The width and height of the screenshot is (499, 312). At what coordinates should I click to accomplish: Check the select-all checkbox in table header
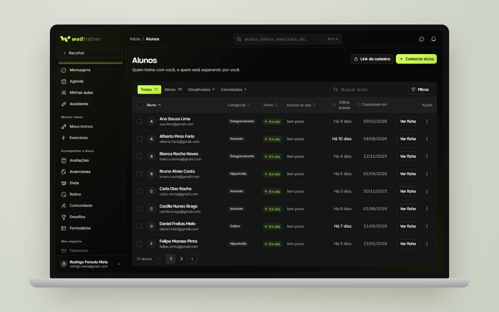point(139,105)
